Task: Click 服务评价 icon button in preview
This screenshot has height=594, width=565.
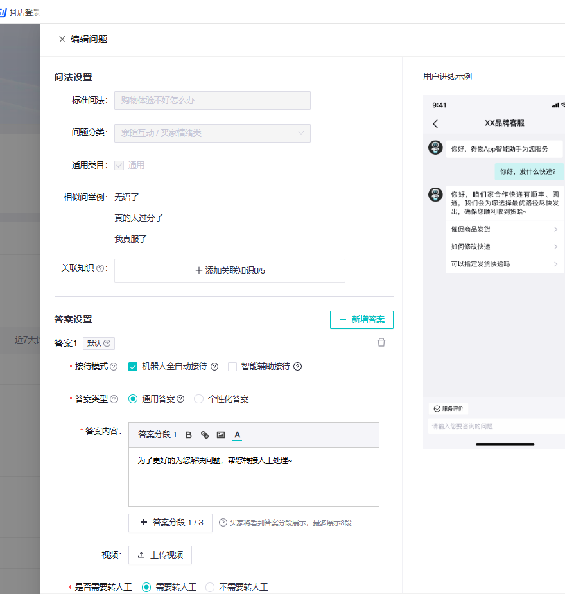Action: 448,409
